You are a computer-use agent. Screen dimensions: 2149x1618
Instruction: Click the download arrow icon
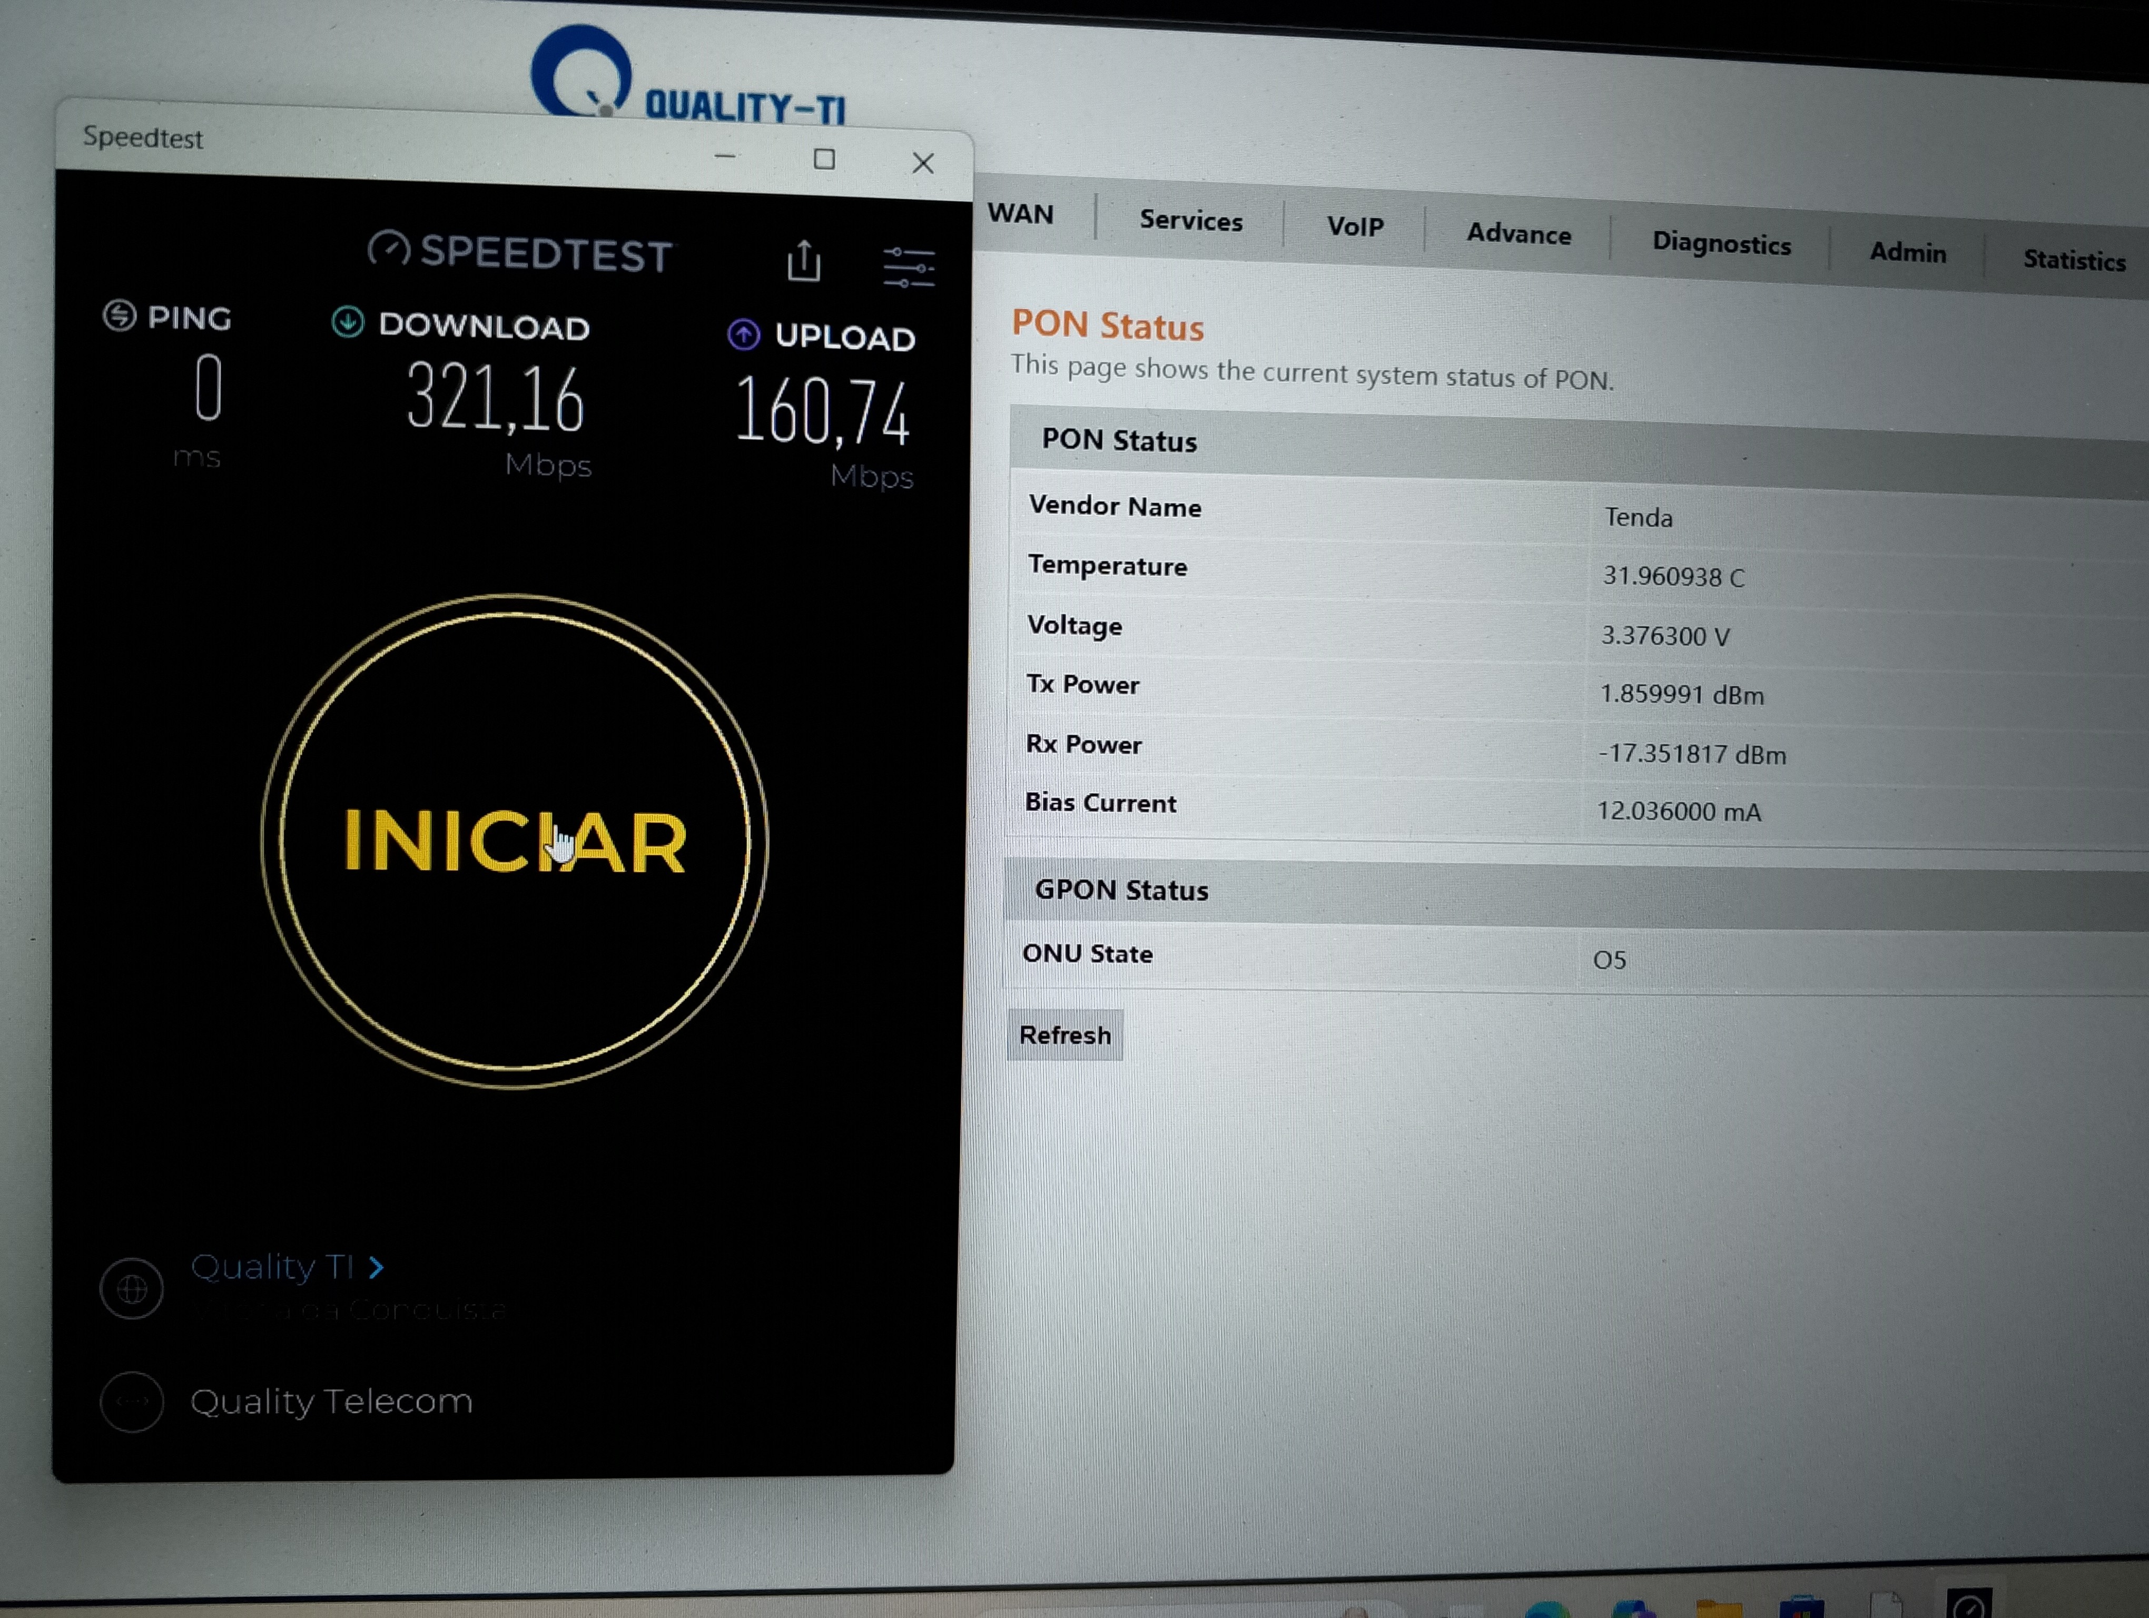[348, 321]
